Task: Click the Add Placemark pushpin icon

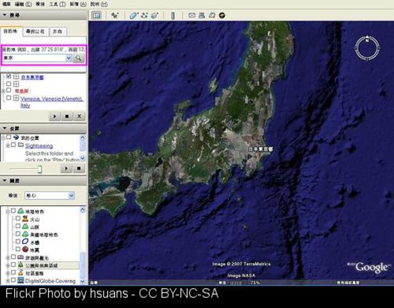Action: pyautogui.click(x=115, y=15)
